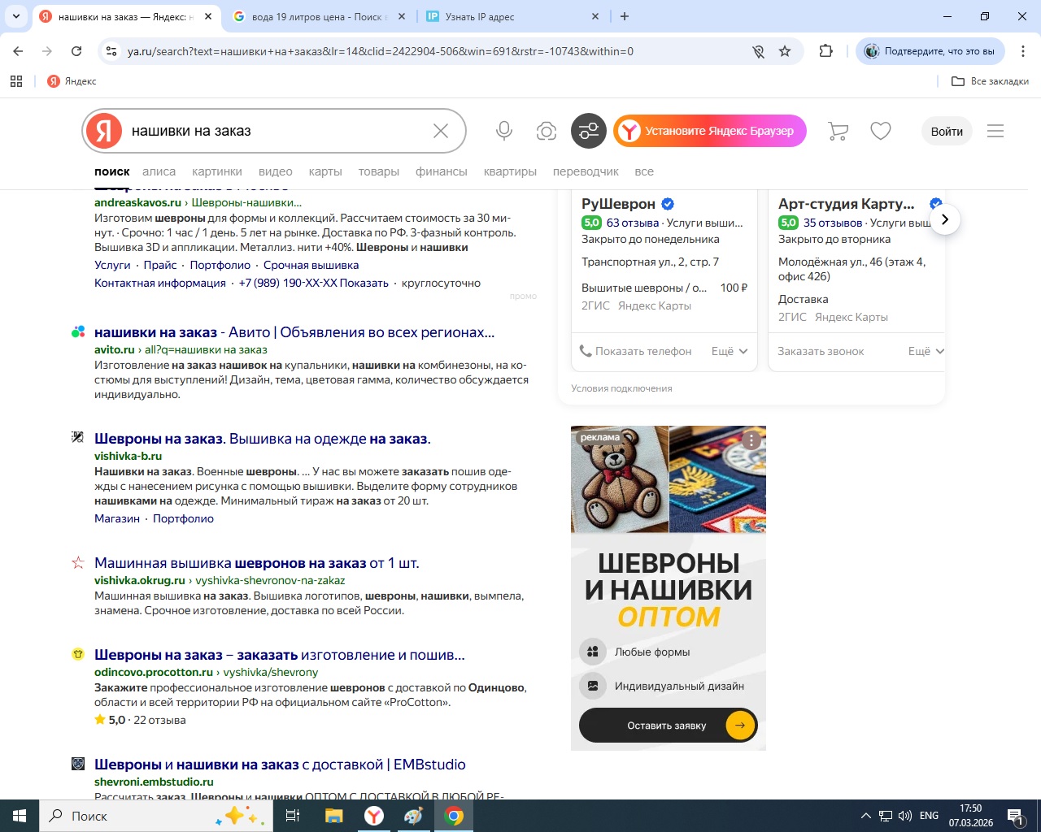The height and width of the screenshot is (832, 1041).
Task: Open search filters settings icon
Action: click(589, 131)
